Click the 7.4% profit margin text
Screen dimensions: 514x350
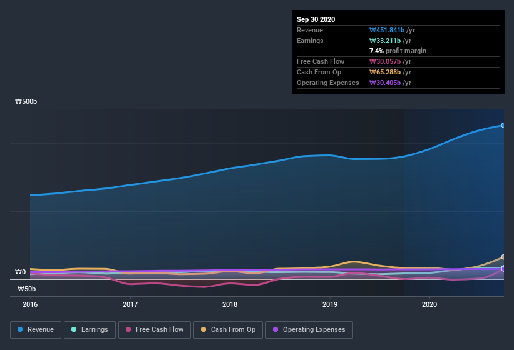pyautogui.click(x=398, y=51)
